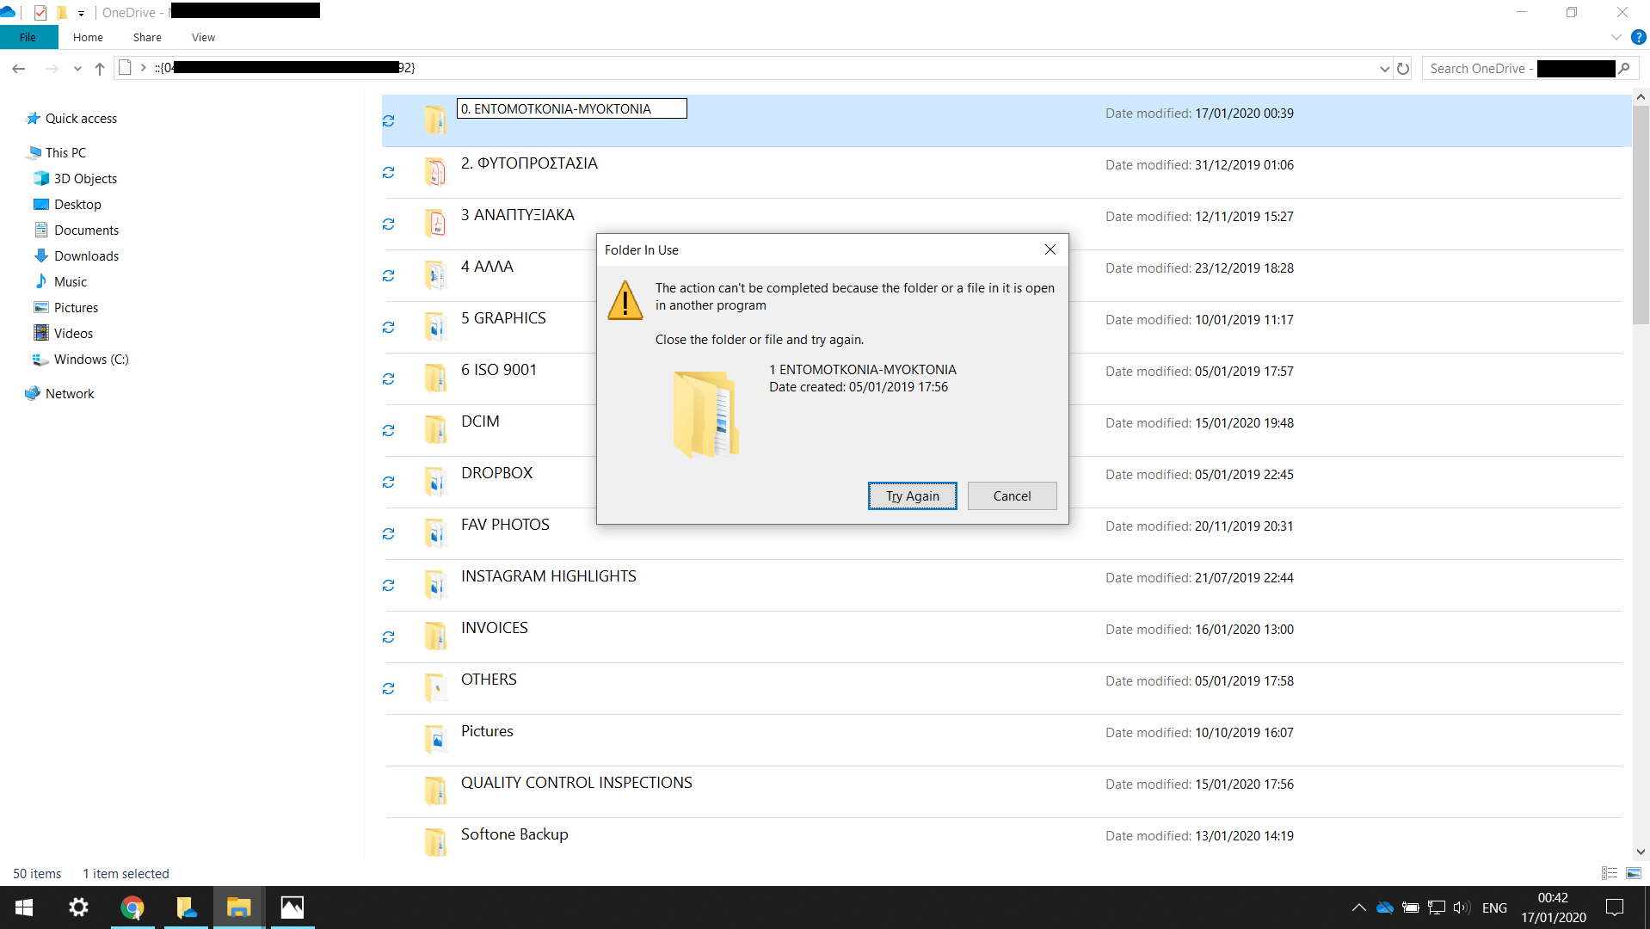Open the Windows Start menu
This screenshot has height=929, width=1650.
(x=24, y=907)
